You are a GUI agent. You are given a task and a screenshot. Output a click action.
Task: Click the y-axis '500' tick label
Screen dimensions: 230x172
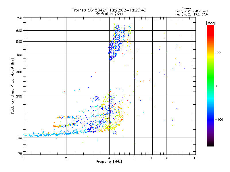(19, 42)
